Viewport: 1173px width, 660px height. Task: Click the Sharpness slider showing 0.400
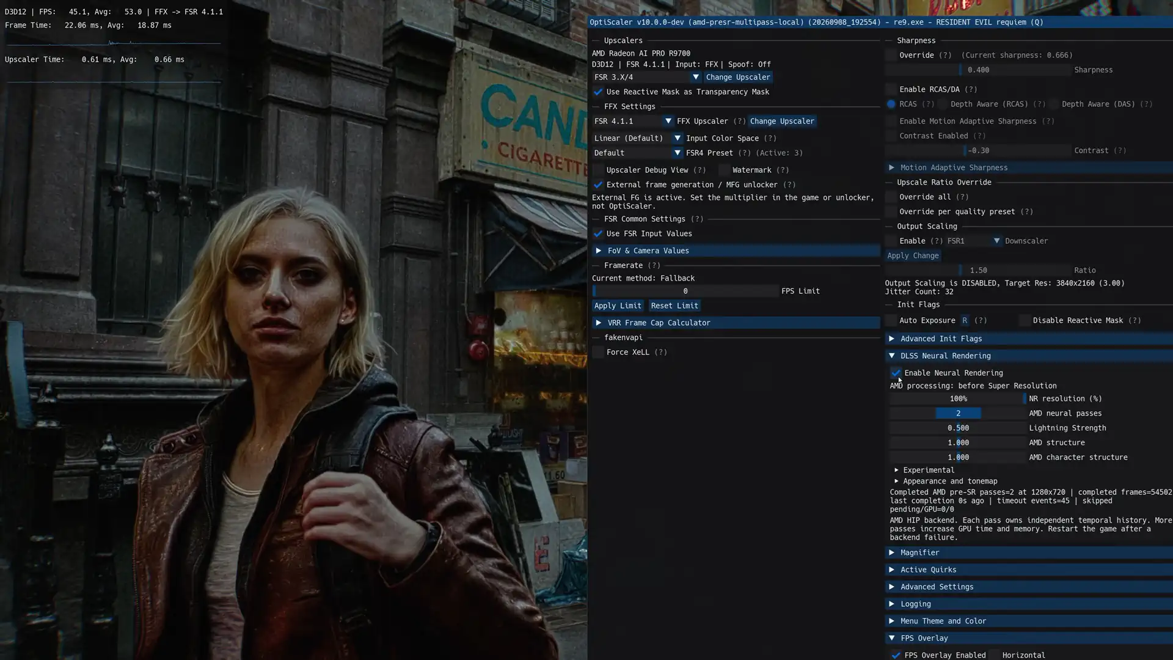click(978, 70)
